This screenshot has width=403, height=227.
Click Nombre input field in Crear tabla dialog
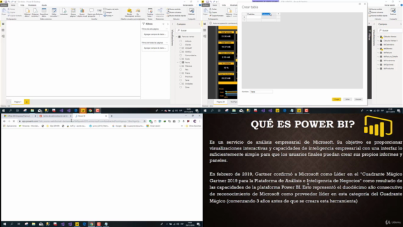(x=261, y=91)
